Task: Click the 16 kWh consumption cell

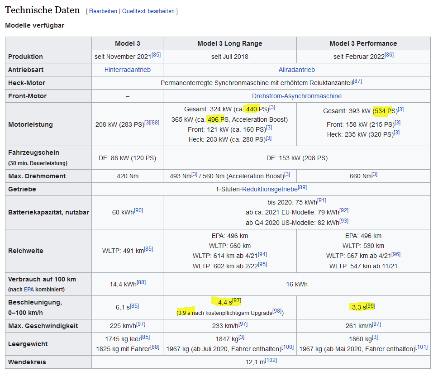Action: [297, 284]
